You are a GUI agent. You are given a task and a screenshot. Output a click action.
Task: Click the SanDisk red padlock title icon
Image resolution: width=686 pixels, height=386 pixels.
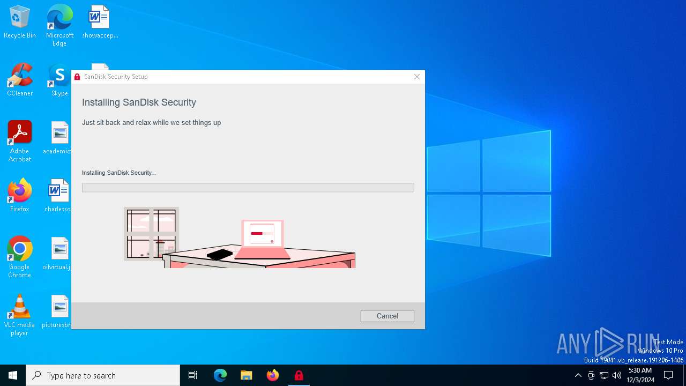point(77,77)
